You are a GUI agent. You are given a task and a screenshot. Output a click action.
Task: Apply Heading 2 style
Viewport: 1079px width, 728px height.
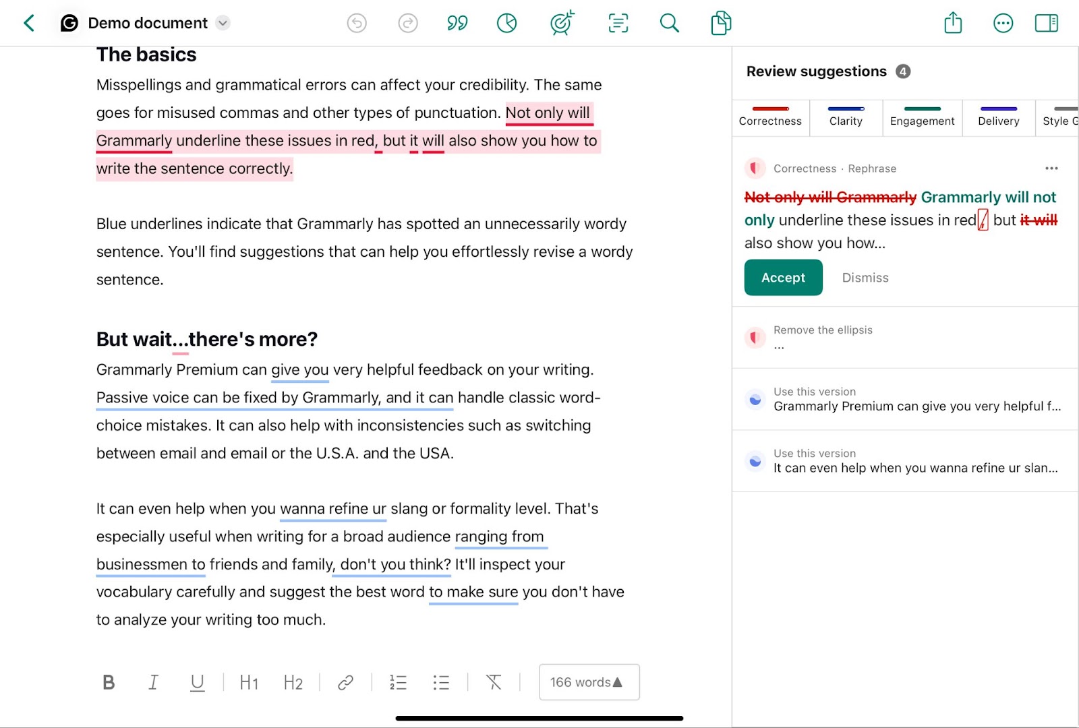(293, 682)
